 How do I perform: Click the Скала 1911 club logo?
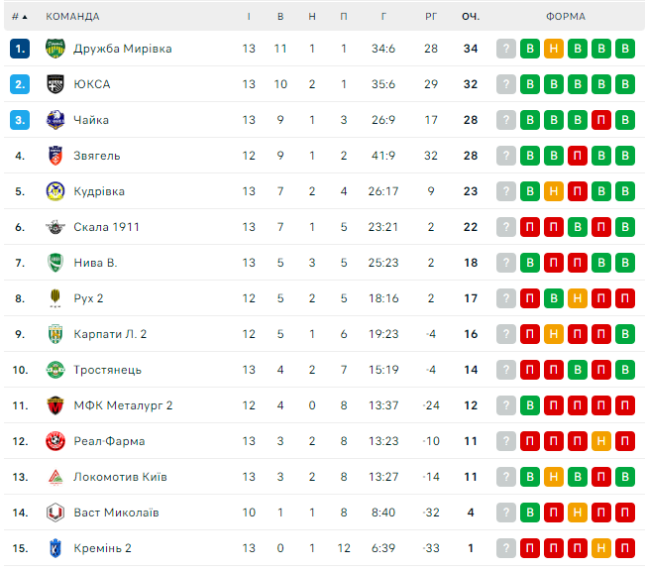click(x=55, y=227)
